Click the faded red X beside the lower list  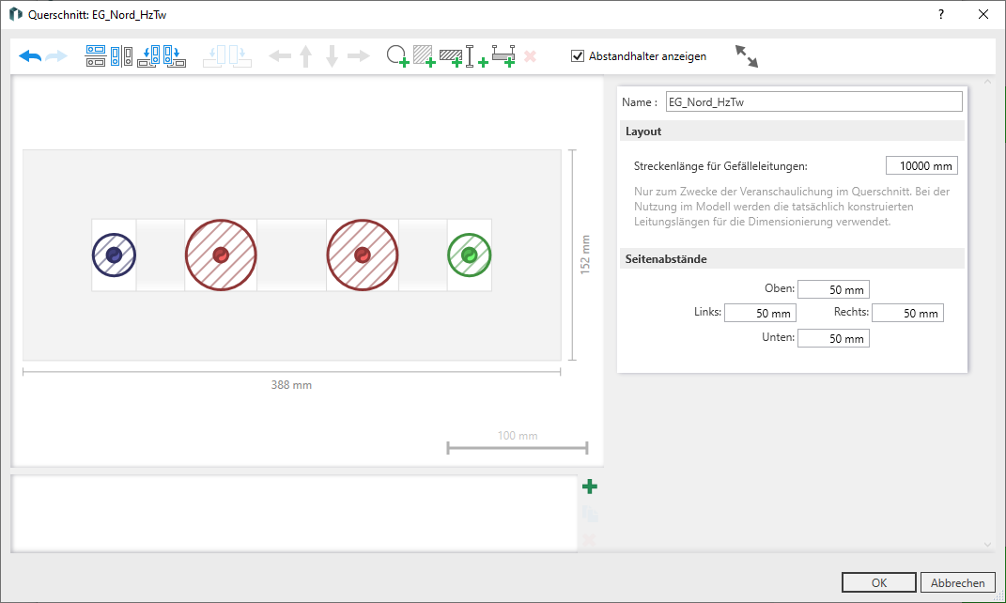[590, 539]
